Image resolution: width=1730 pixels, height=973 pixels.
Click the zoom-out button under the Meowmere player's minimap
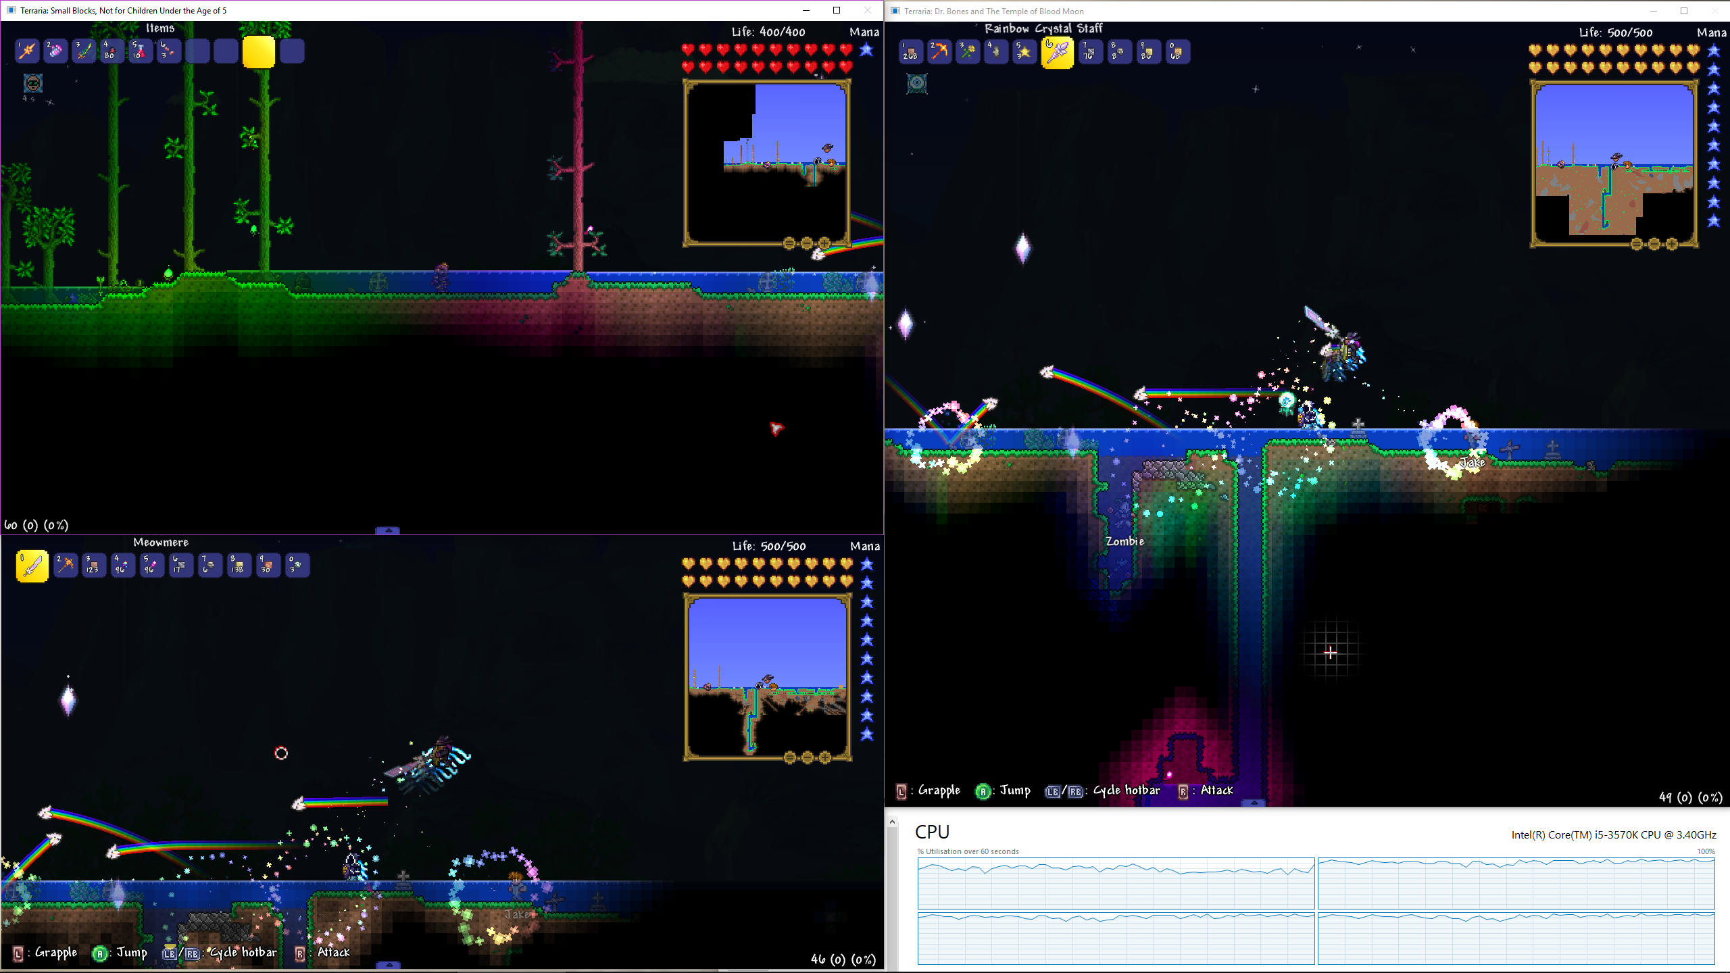click(x=806, y=757)
